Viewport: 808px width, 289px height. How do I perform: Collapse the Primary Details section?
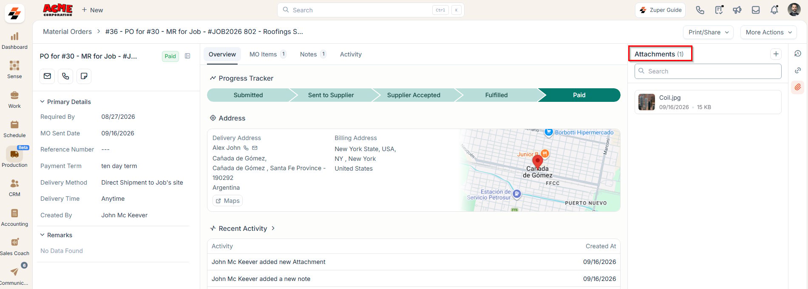[43, 102]
